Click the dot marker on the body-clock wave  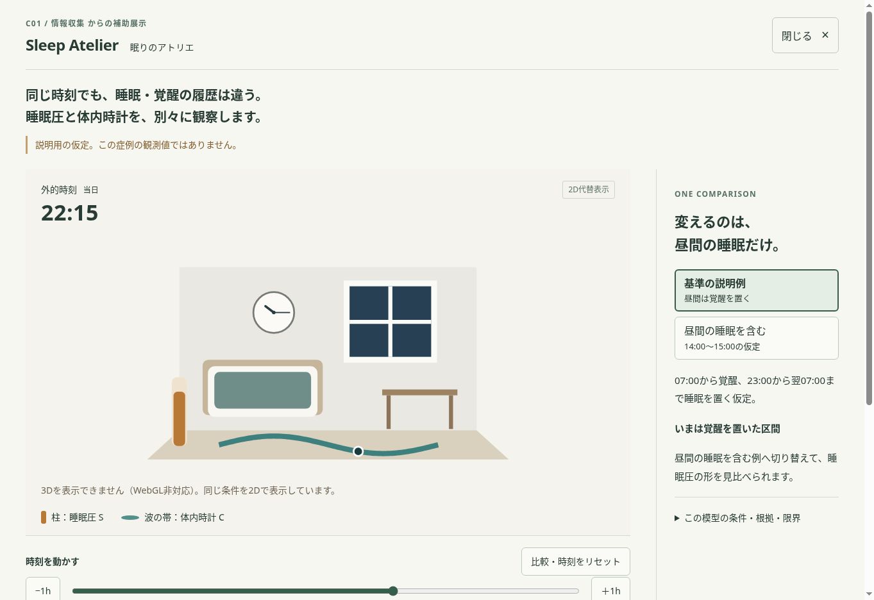coord(358,451)
